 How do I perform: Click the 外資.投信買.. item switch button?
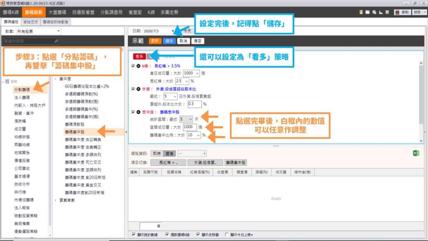(x=205, y=163)
